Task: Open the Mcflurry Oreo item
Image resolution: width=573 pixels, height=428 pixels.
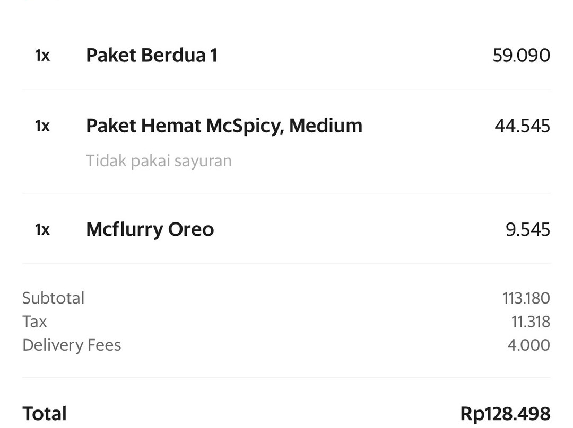Action: click(x=150, y=229)
